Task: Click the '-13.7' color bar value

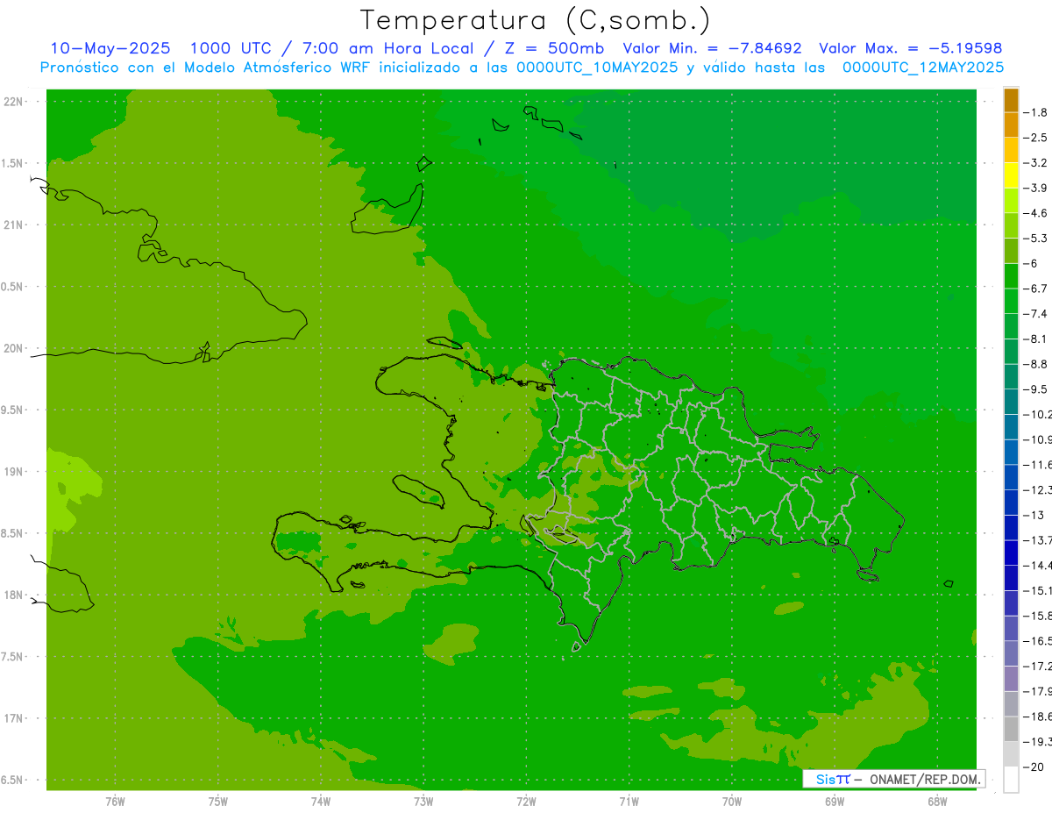Action: [x=1036, y=539]
